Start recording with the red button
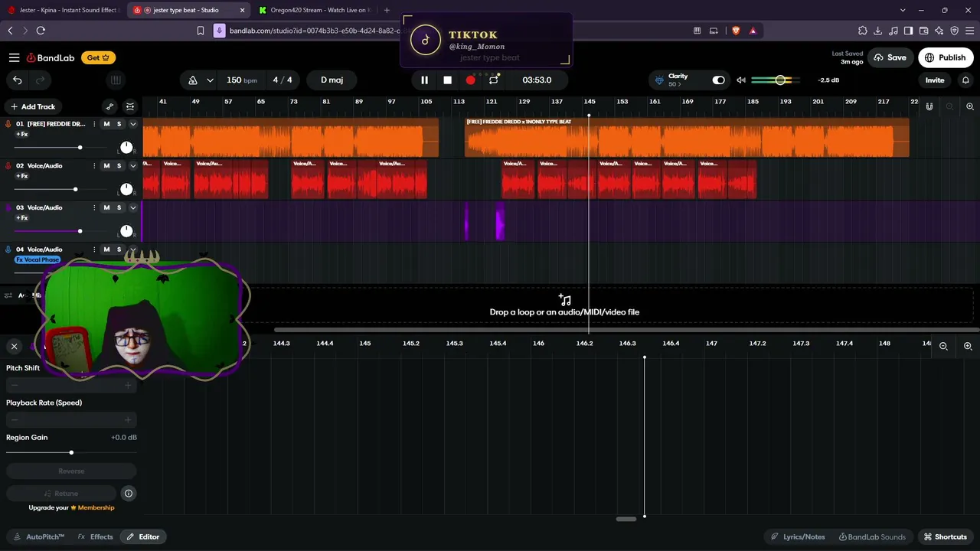 pos(471,80)
